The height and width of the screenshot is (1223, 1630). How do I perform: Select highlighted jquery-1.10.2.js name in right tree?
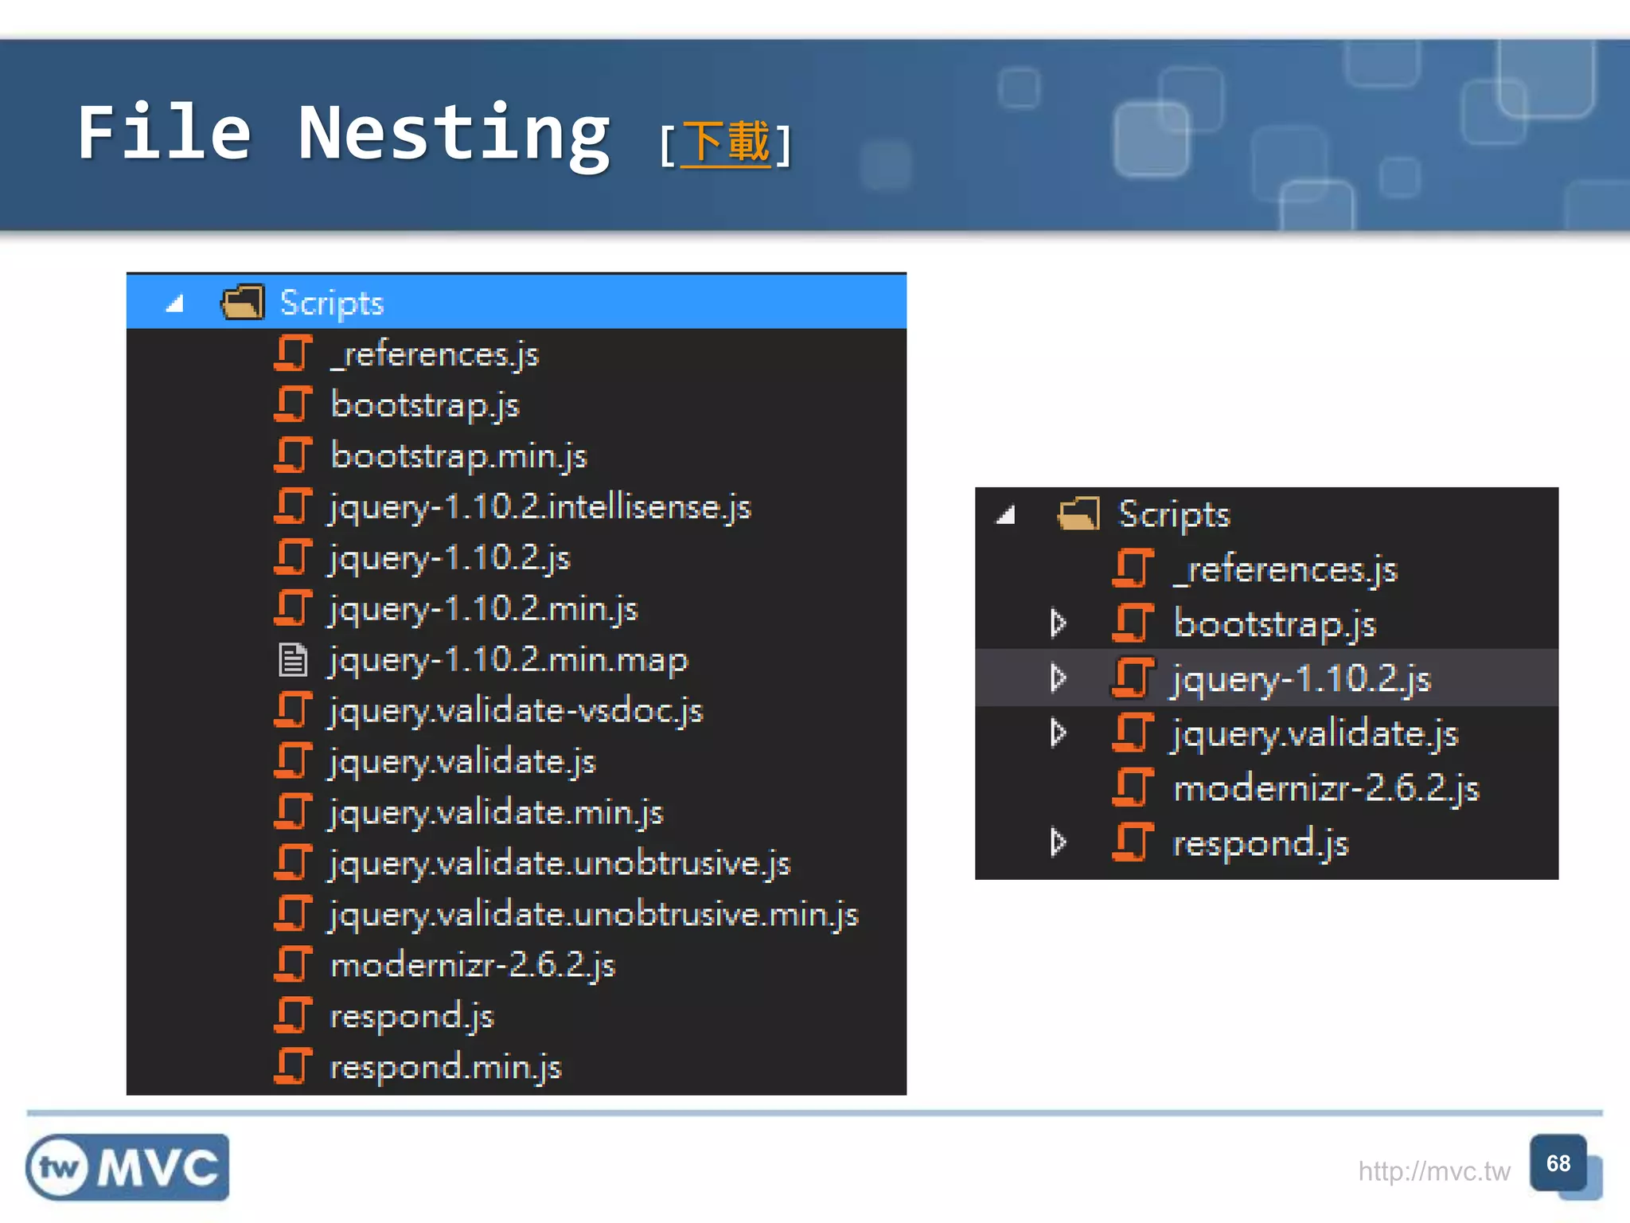pyautogui.click(x=1301, y=680)
